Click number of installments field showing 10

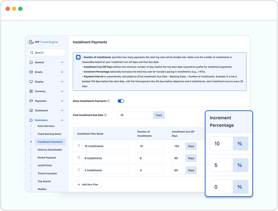point(150,146)
